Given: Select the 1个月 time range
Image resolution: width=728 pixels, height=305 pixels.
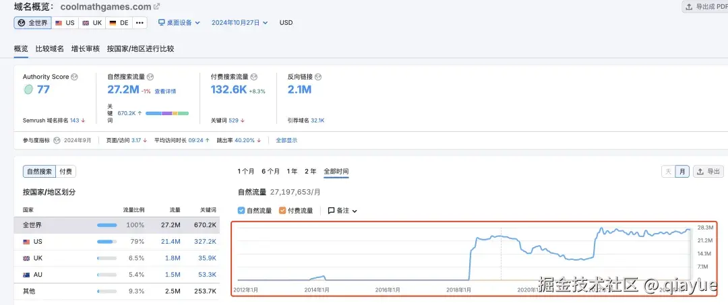Looking at the screenshot, I should [245, 172].
